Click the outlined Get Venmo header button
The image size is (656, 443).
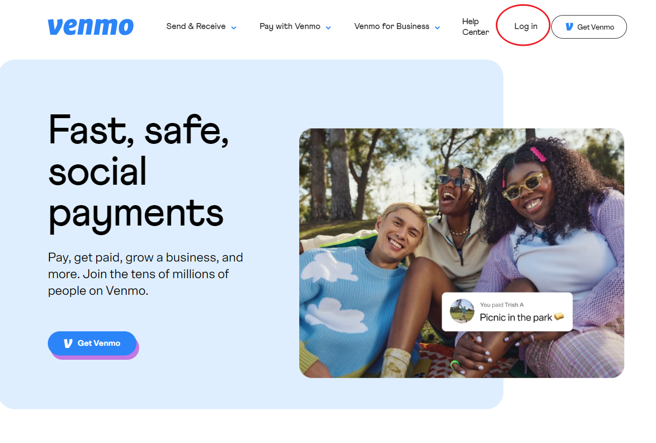(x=589, y=27)
